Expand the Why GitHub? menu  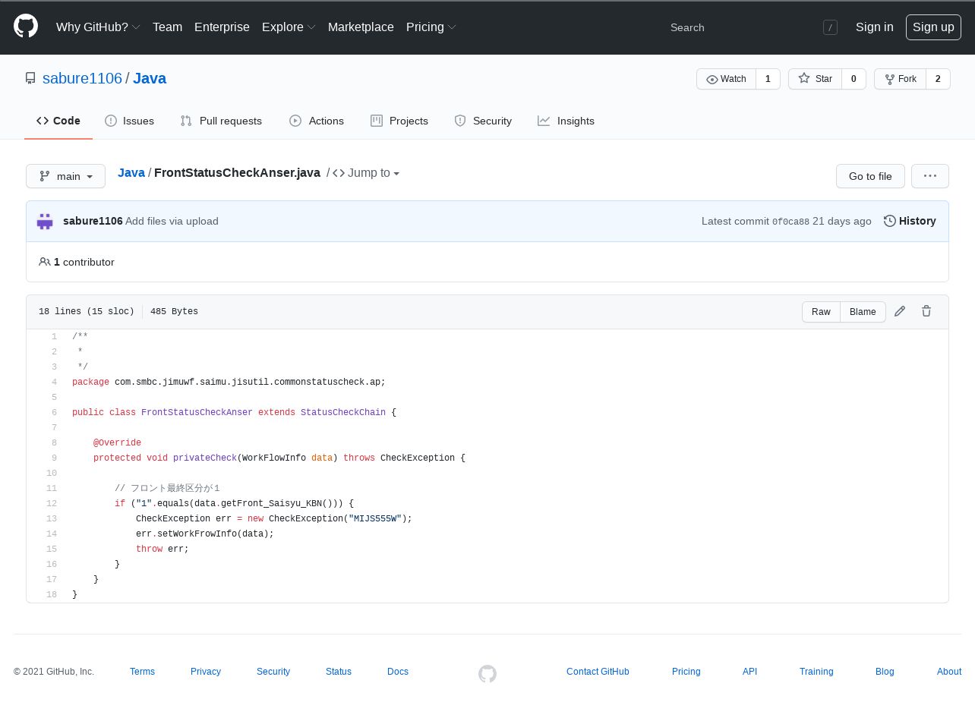tap(98, 27)
